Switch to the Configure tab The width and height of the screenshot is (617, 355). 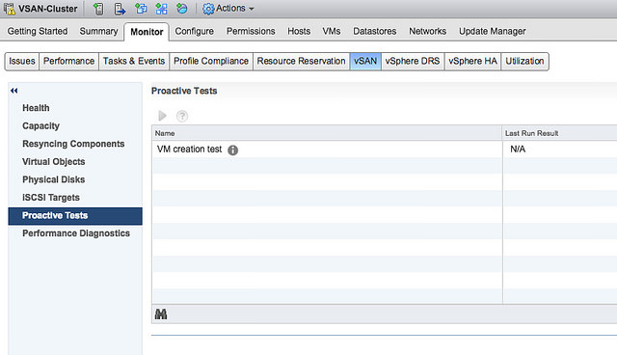coord(195,31)
